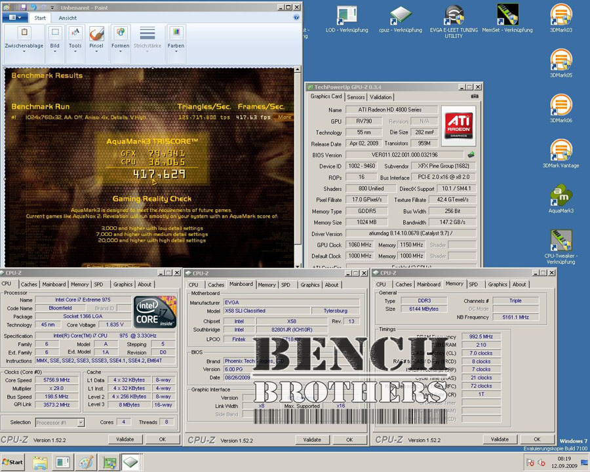Open the Paint Help question-mark icon
590x472 pixels.
(296, 17)
